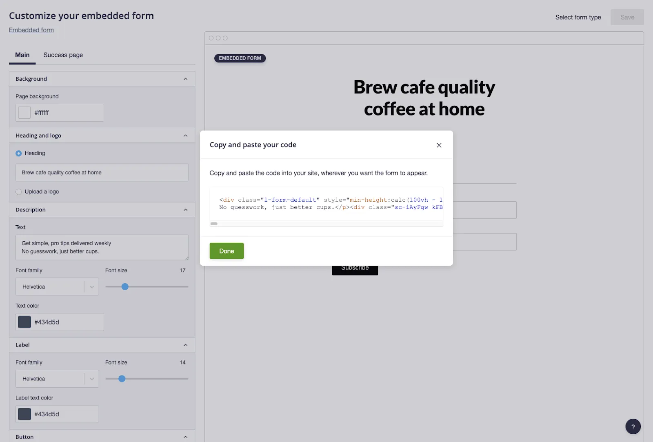The height and width of the screenshot is (442, 653).
Task: Click the Done button in the dialog
Action: click(226, 251)
